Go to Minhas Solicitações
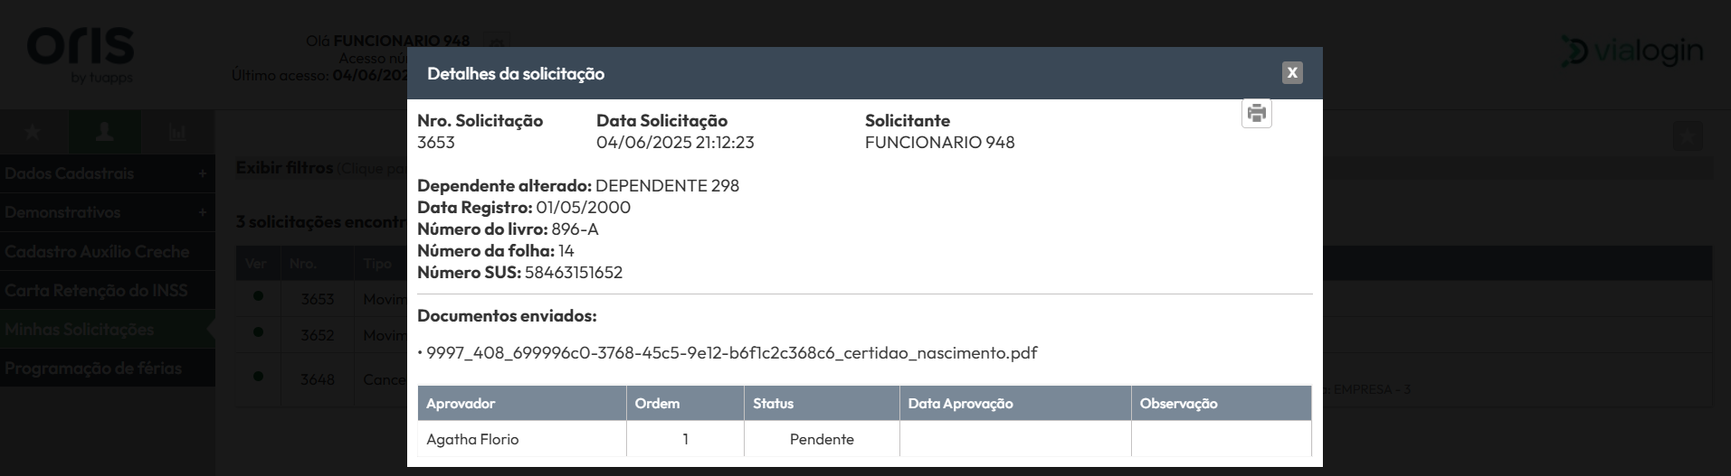1731x476 pixels. [108, 330]
